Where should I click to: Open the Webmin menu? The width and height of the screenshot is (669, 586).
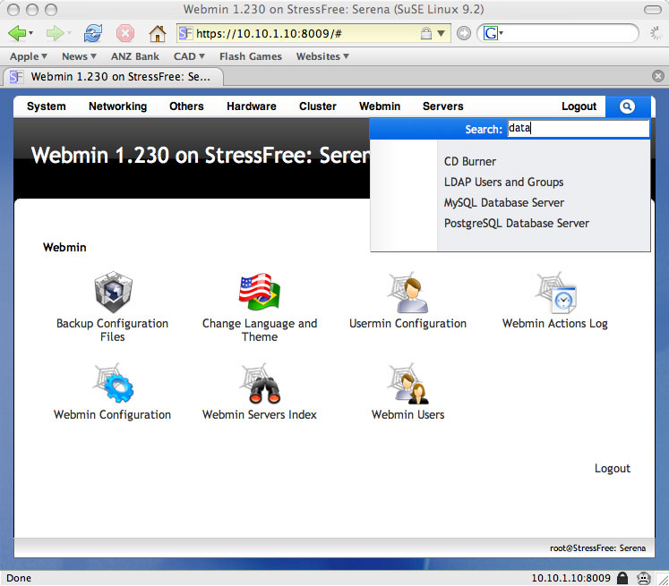[380, 106]
